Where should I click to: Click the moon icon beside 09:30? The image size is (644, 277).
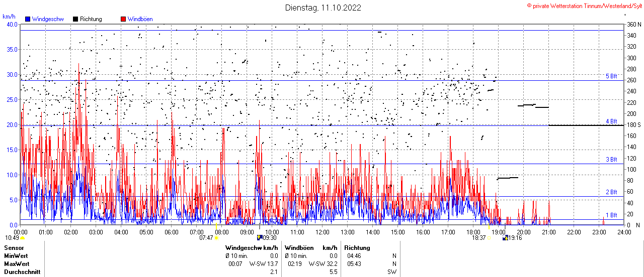click(259, 238)
